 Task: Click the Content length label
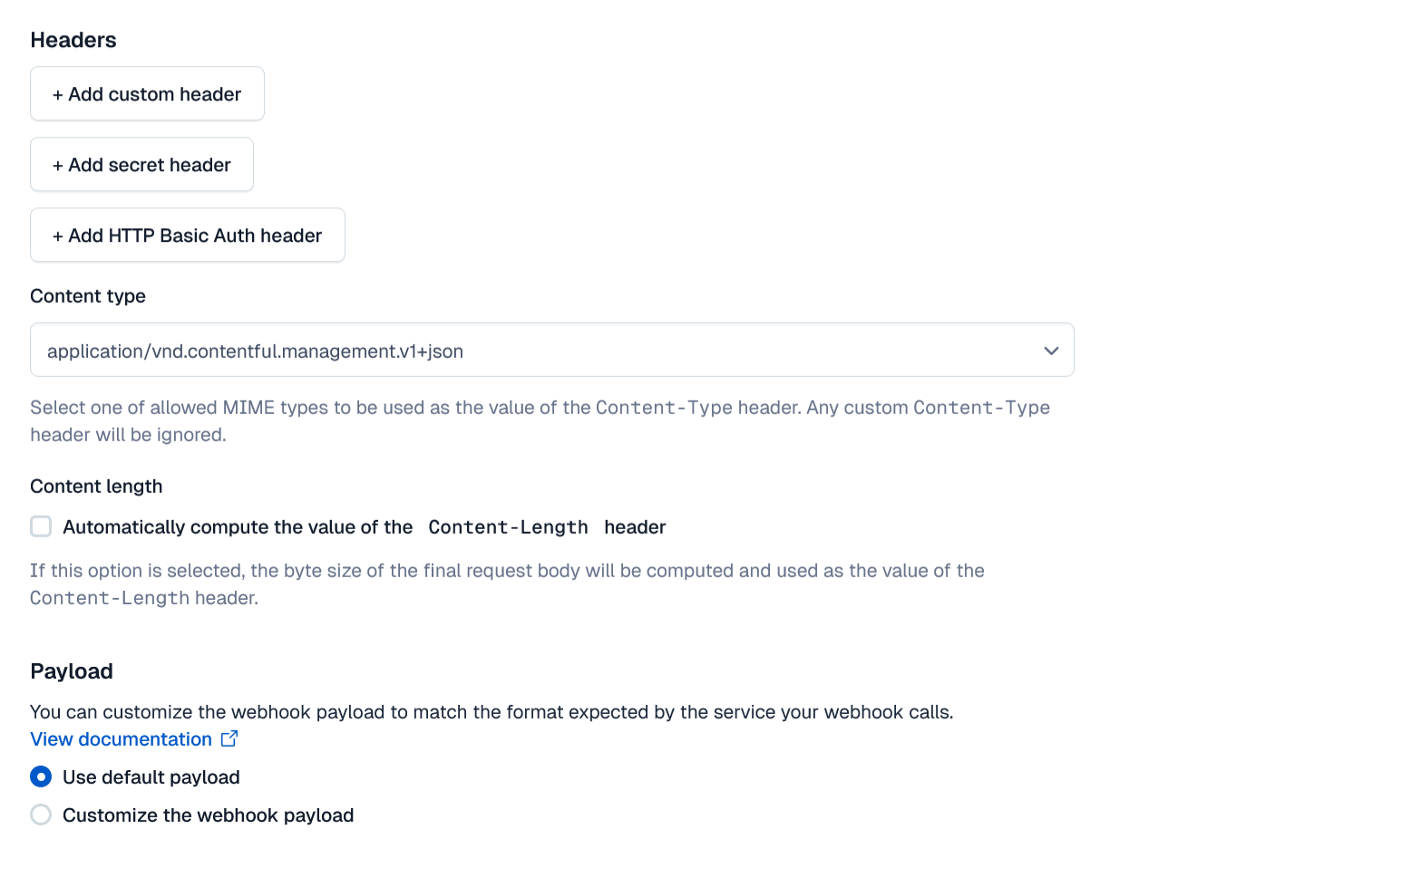coord(95,486)
